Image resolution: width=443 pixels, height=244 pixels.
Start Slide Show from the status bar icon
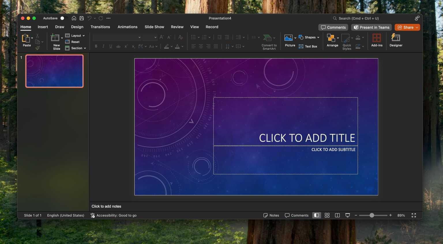pyautogui.click(x=348, y=215)
